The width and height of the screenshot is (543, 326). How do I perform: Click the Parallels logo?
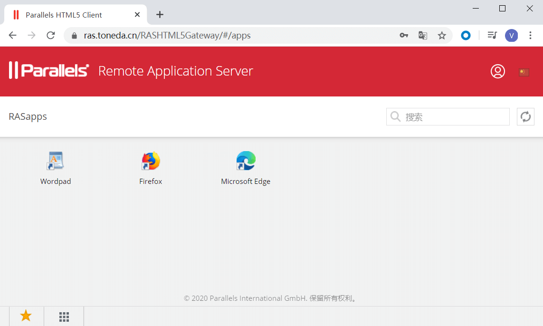pos(49,70)
